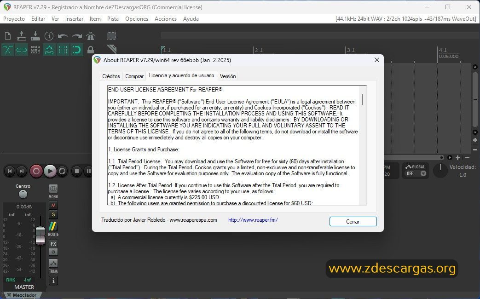This screenshot has height=299, width=480.
Task: Adjust the master Centro pan knob
Action: [x=23, y=194]
